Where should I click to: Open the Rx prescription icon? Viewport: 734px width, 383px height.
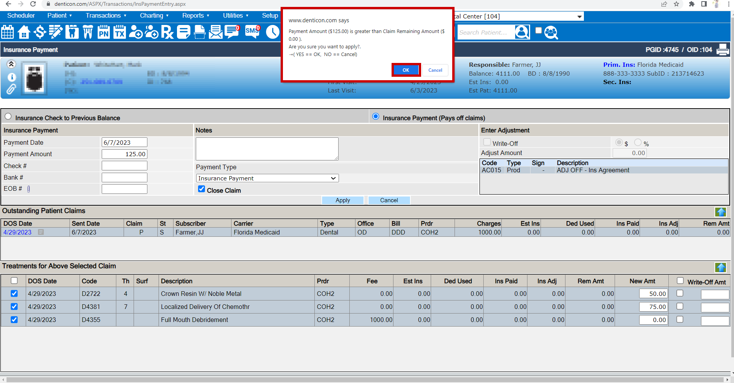(167, 32)
